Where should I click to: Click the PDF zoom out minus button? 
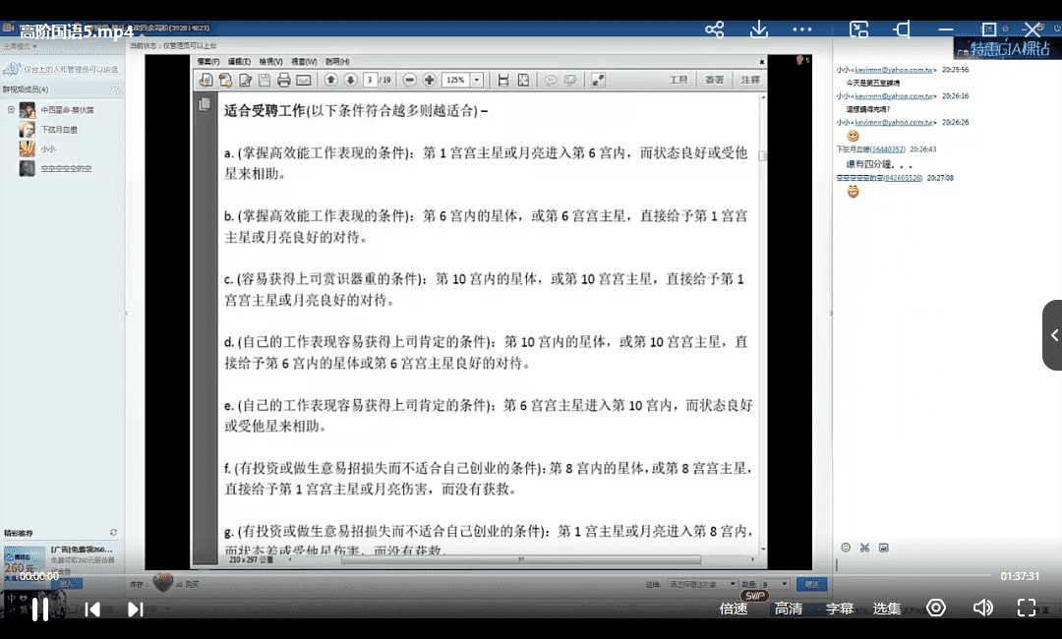pos(409,80)
